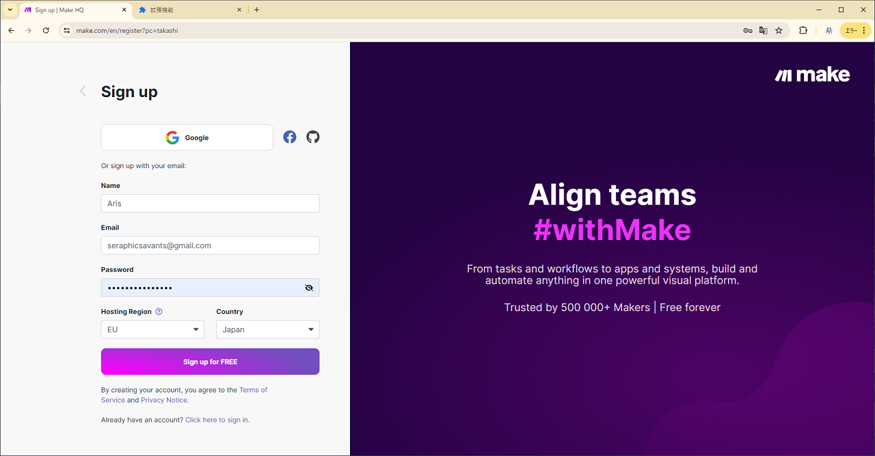The width and height of the screenshot is (875, 456).
Task: Focus the Name field containing Aris
Action: [x=210, y=204]
